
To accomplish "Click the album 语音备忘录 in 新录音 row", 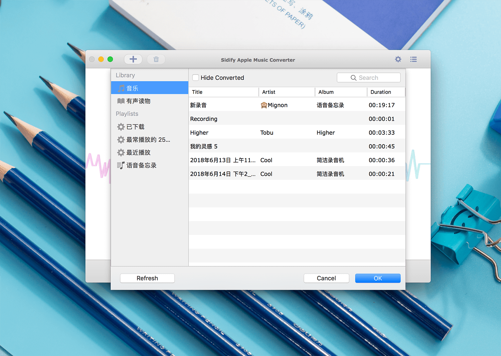I will [x=330, y=105].
